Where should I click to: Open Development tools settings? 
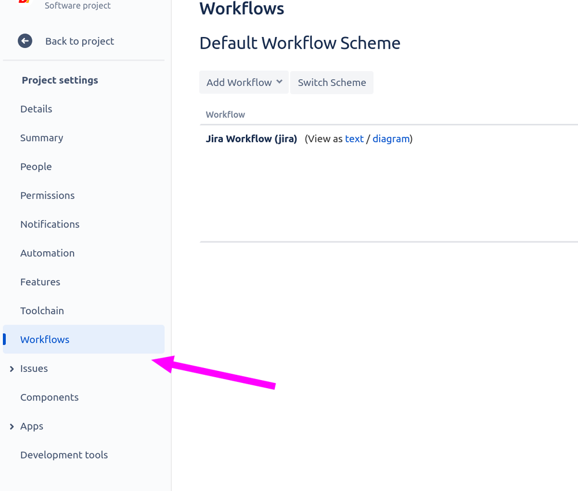[x=64, y=455]
